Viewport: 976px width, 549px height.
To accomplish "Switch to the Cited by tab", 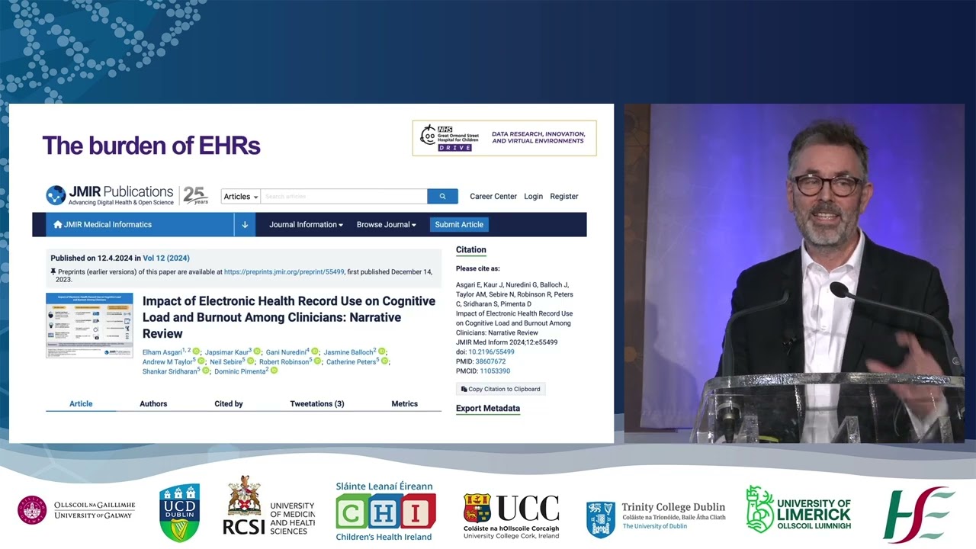I will (229, 404).
